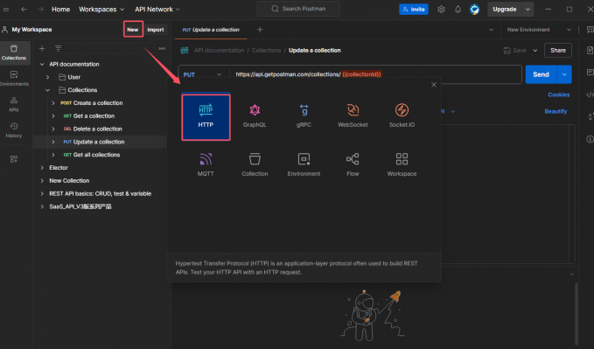Screen dimensions: 594x349
Task: Click the request URL field
Action: coord(376,74)
